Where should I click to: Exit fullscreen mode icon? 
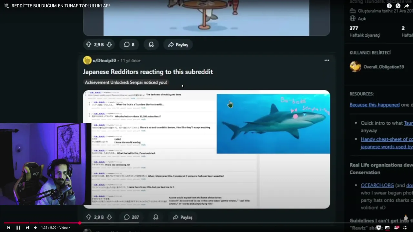coord(405,227)
